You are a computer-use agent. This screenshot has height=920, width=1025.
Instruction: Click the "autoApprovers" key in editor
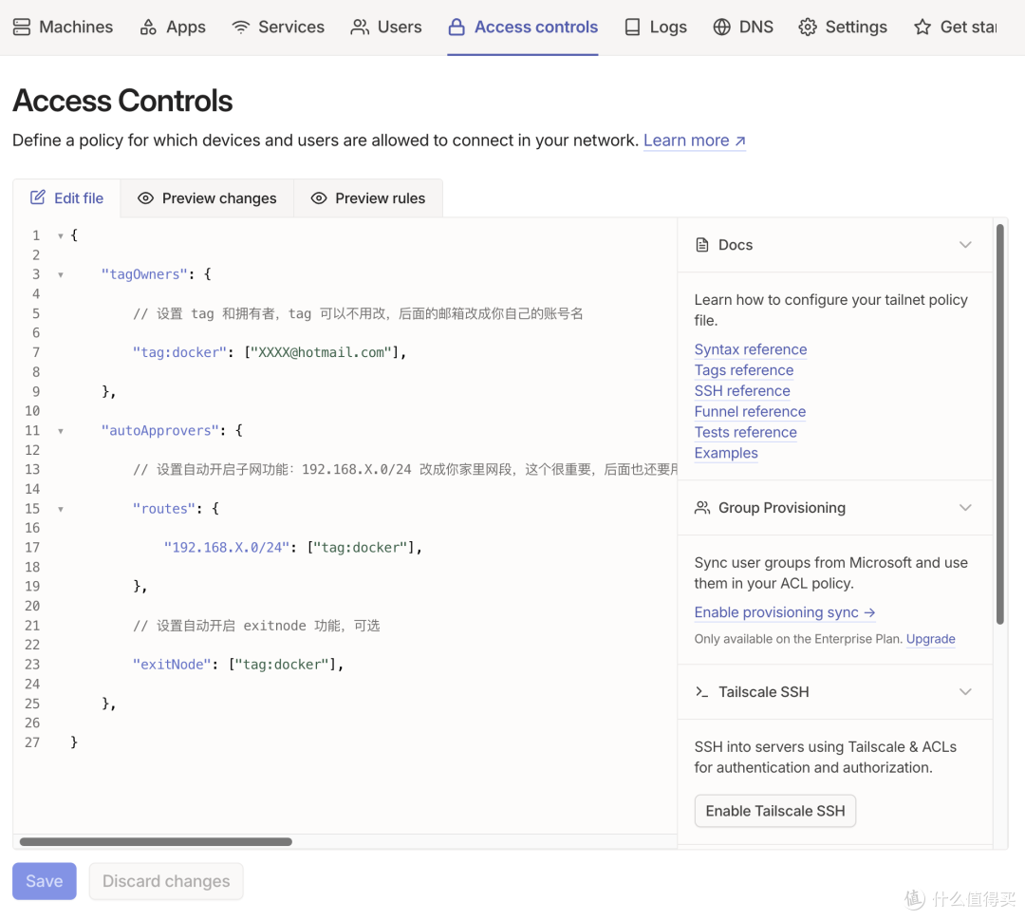[159, 430]
